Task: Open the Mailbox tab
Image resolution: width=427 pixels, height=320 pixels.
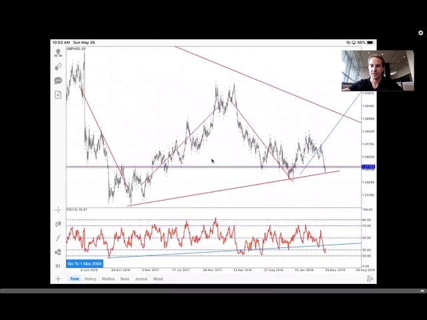Action: coord(108,279)
